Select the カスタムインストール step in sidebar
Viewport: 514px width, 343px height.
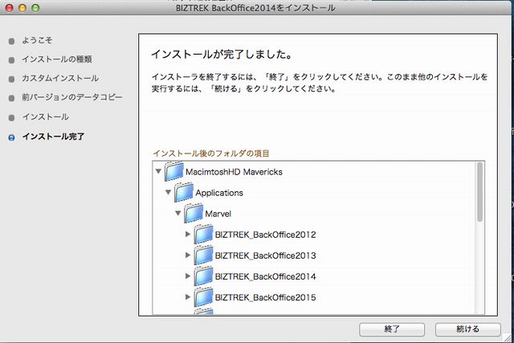pyautogui.click(x=60, y=78)
